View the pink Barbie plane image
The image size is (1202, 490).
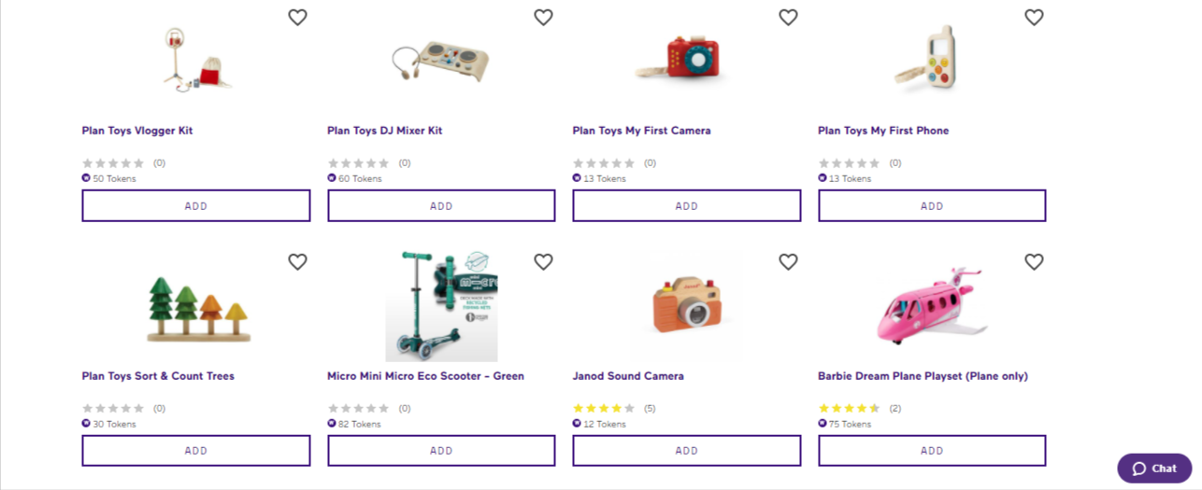pos(932,305)
